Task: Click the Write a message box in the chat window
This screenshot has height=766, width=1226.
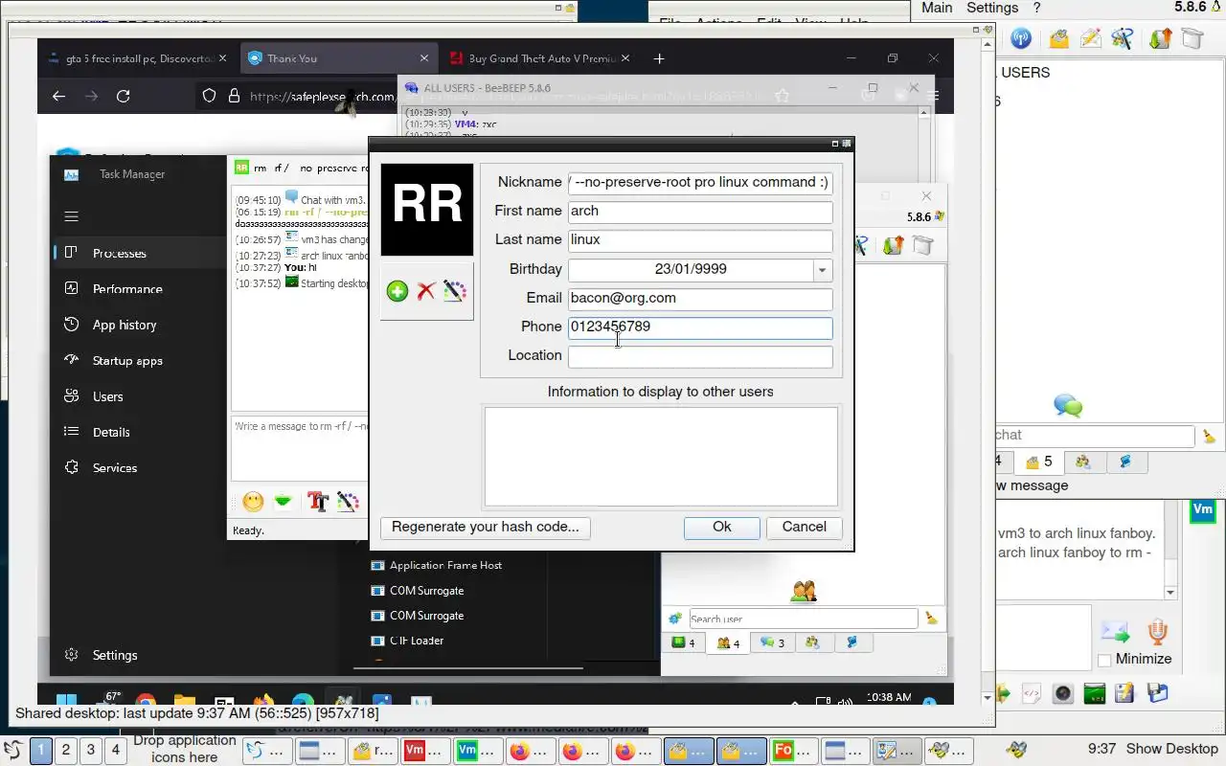Action: click(301, 448)
